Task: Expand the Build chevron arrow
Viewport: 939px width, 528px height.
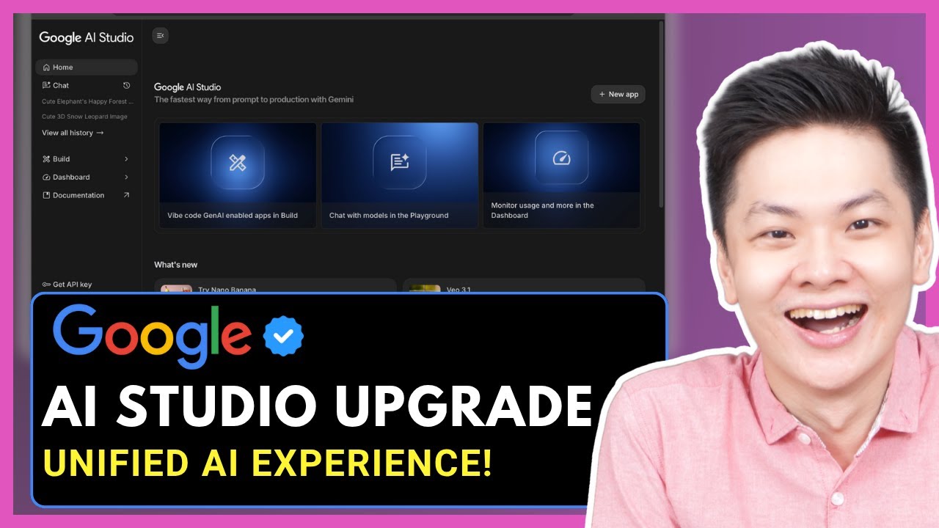Action: pyautogui.click(x=126, y=159)
